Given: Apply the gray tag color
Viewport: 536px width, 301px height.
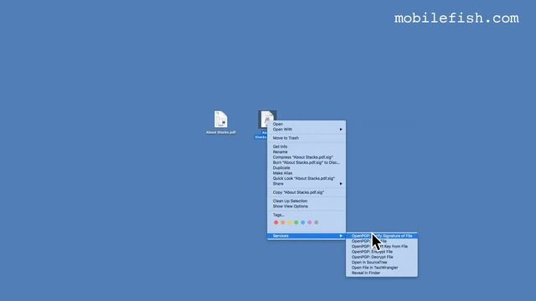Looking at the screenshot, I should point(317,222).
